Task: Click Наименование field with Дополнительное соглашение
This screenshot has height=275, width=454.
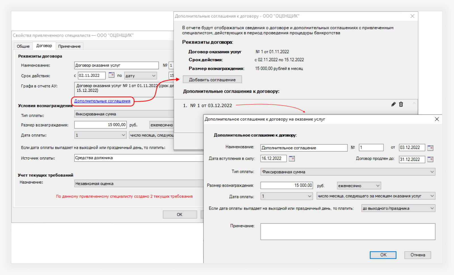Action: click(304, 148)
